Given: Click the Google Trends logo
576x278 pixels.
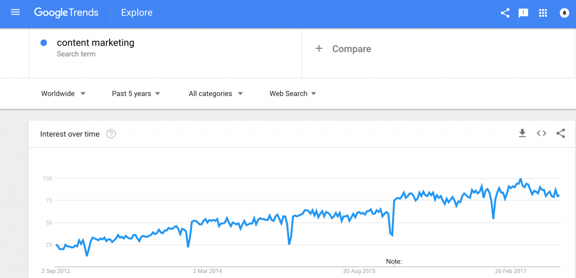Looking at the screenshot, I should click(67, 12).
